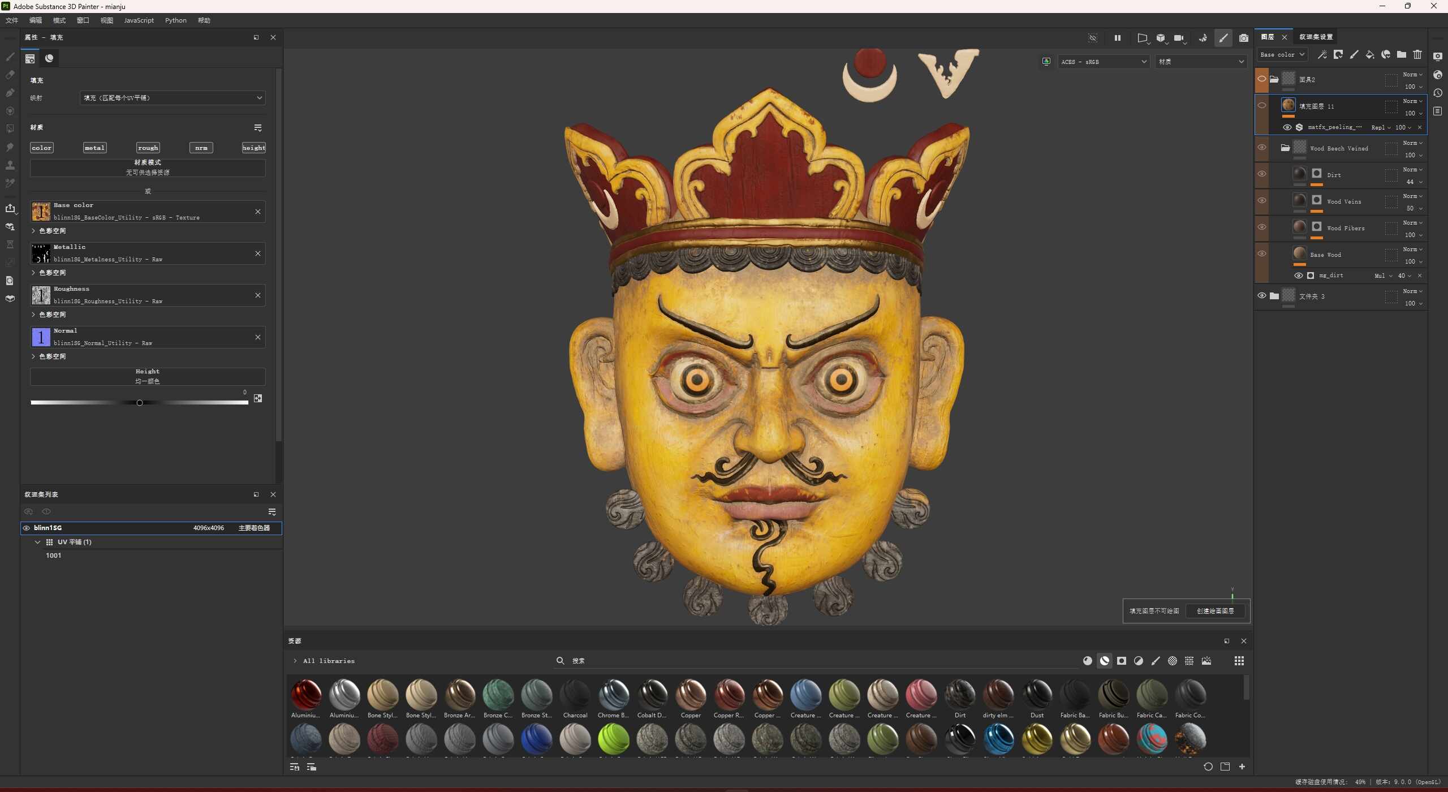Open the Python menu
1448x792 pixels.
[175, 20]
